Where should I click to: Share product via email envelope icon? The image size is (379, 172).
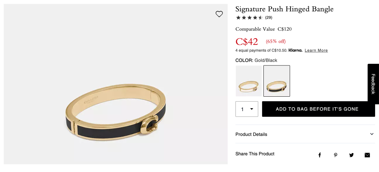point(367,155)
